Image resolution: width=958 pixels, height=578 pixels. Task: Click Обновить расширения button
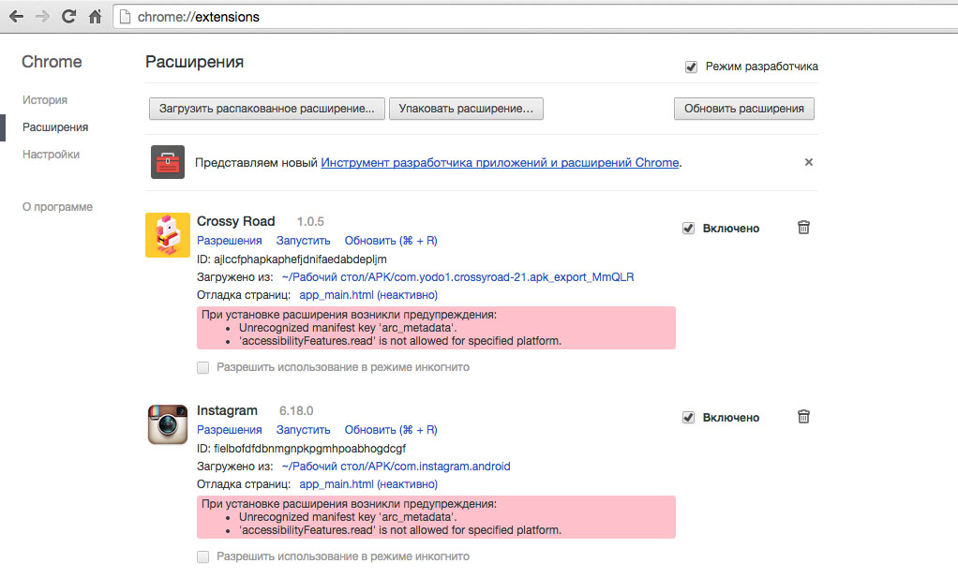744,109
